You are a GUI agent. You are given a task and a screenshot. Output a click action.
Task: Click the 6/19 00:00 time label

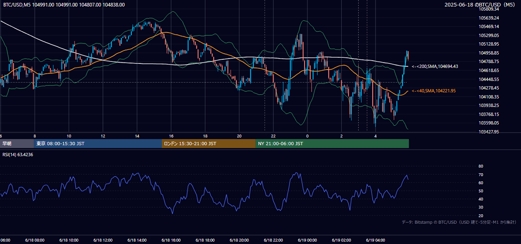[x=307, y=240]
